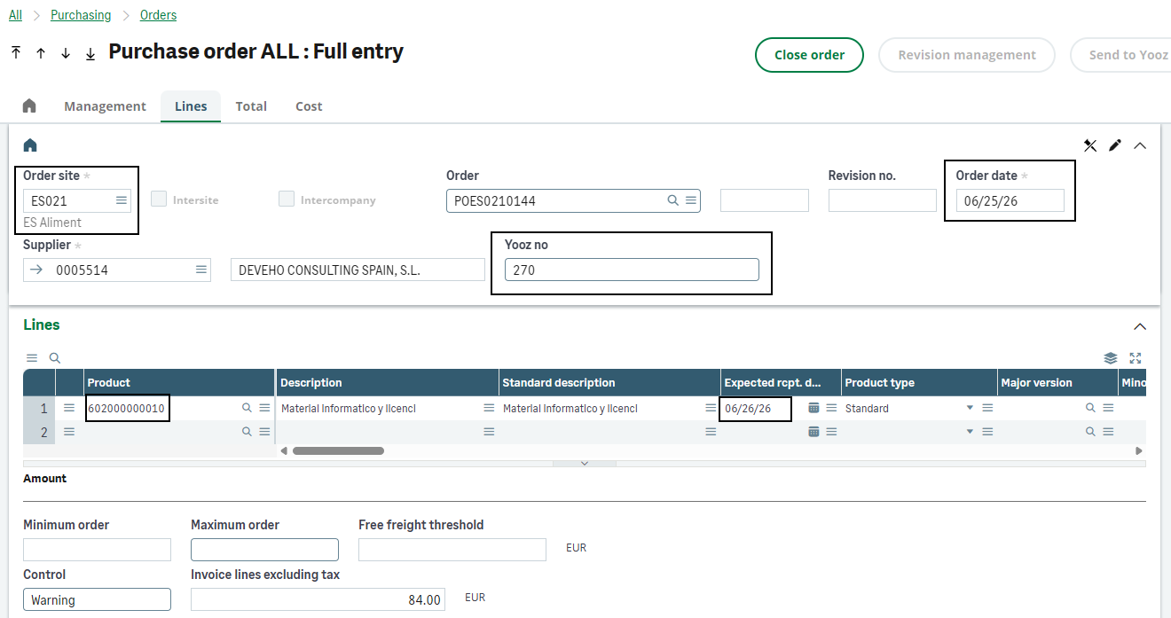Click the All breadcrumb link
The height and width of the screenshot is (618, 1171).
[15, 15]
